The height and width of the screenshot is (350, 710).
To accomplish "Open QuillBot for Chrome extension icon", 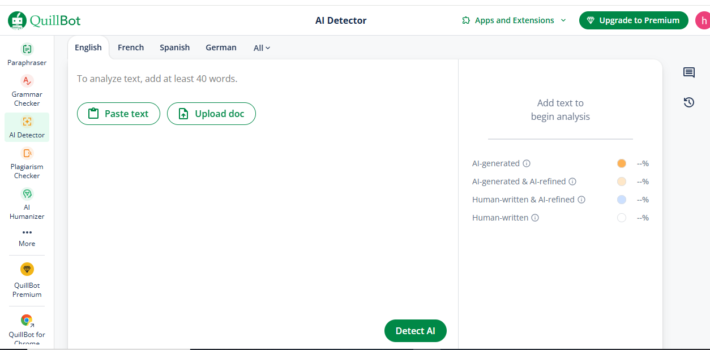I will (x=27, y=321).
